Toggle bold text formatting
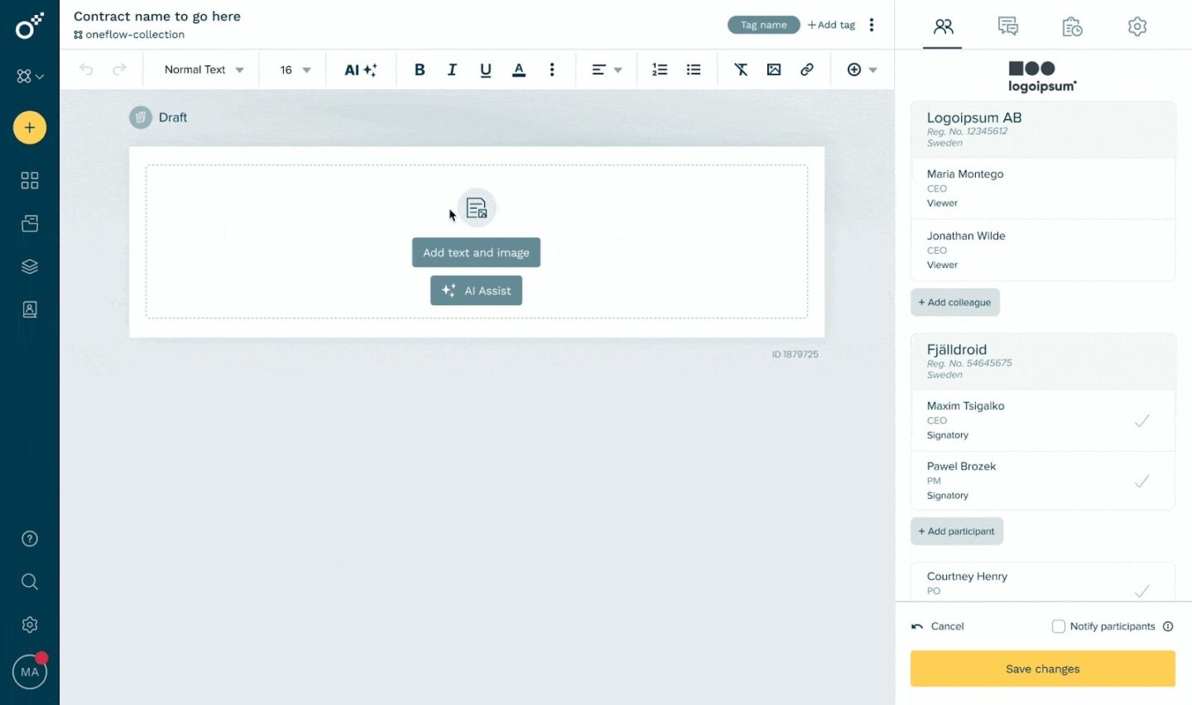This screenshot has width=1192, height=705. [x=419, y=70]
